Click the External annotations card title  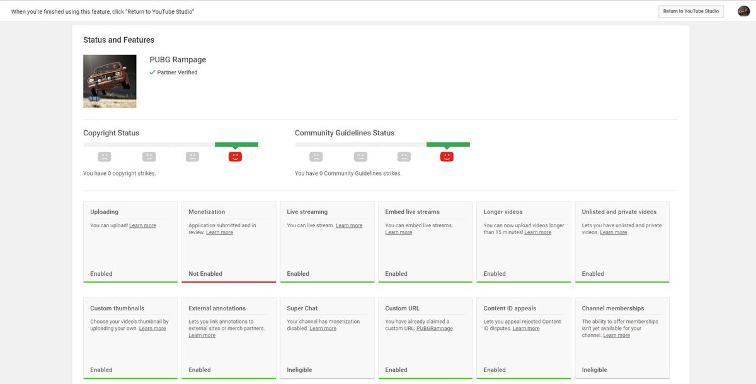tap(217, 308)
